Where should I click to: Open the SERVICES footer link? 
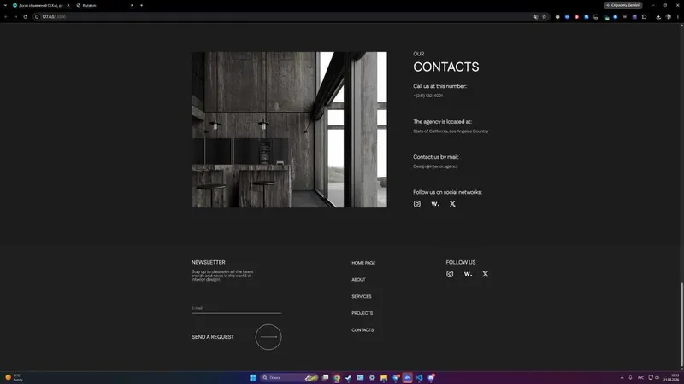[361, 296]
